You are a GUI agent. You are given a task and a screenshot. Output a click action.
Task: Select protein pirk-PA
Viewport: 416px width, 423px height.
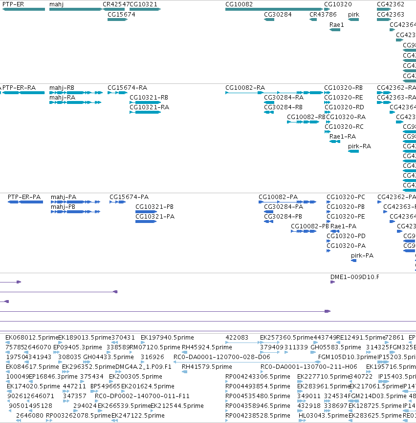362,256
